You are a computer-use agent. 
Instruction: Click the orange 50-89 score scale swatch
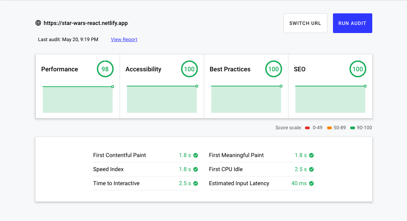329,128
